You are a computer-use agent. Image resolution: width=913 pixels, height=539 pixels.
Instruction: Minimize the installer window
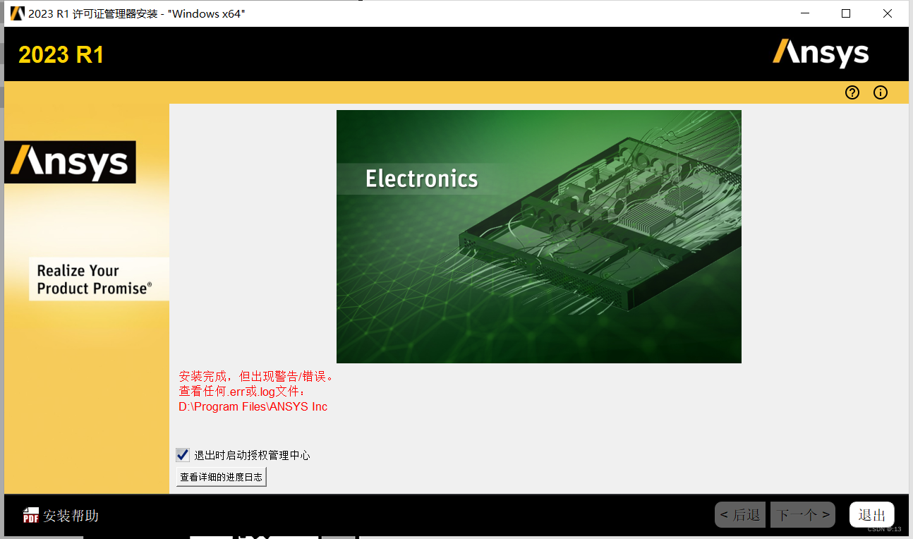pyautogui.click(x=804, y=13)
